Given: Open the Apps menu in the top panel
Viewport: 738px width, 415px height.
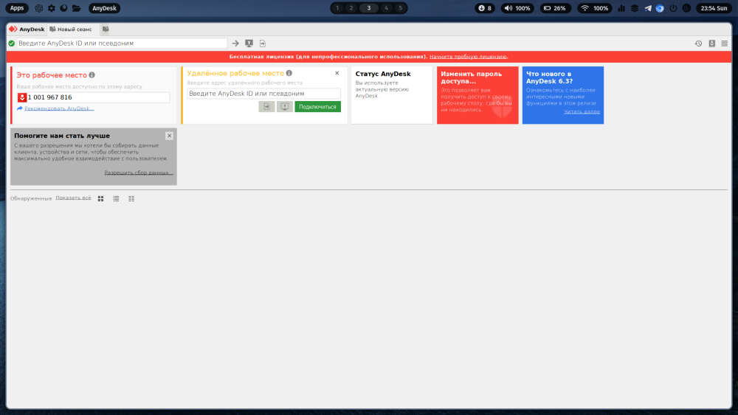Looking at the screenshot, I should click(x=17, y=8).
